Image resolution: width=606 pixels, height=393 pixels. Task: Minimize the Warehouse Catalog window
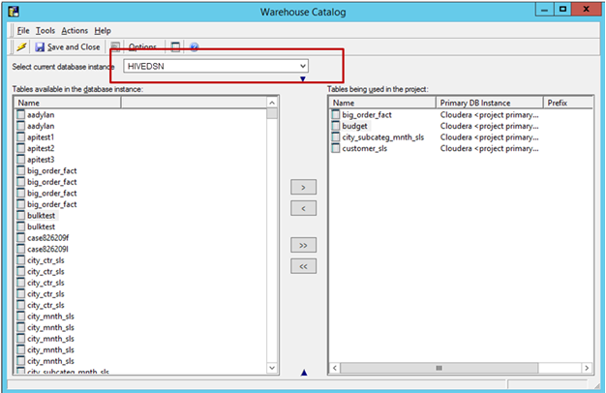point(544,10)
